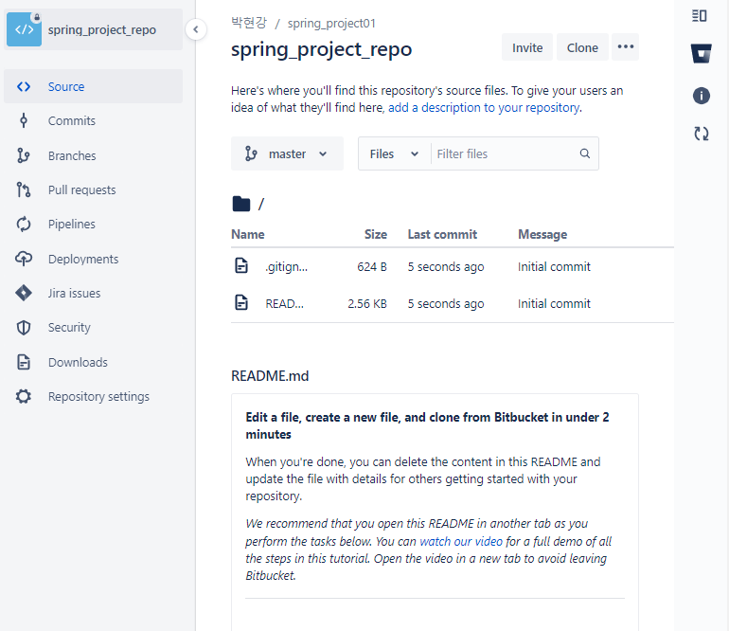
Task: Click the Jira diamond icon
Action: tap(24, 293)
